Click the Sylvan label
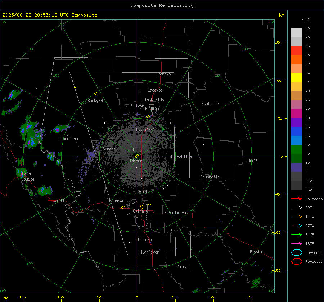This screenshot has height=302, width=324. coord(138,106)
